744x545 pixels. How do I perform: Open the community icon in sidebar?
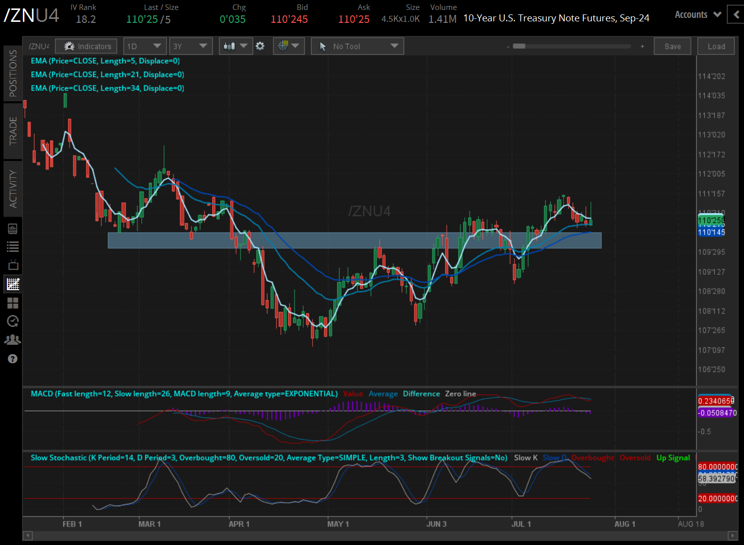[12, 339]
